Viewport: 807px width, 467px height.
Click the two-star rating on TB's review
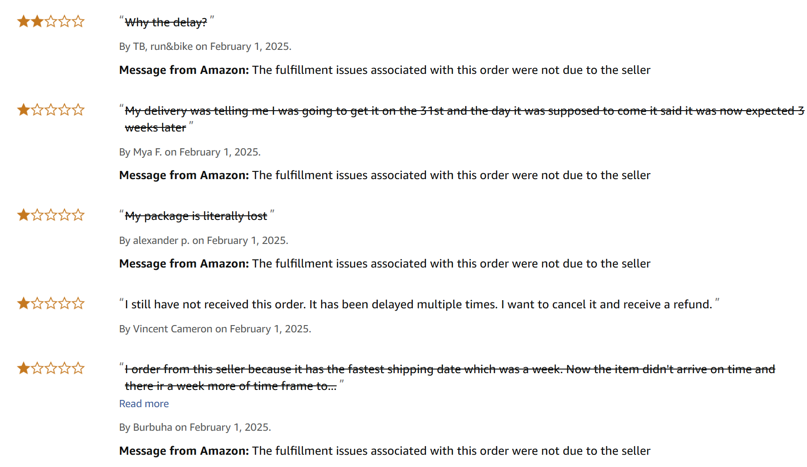51,21
